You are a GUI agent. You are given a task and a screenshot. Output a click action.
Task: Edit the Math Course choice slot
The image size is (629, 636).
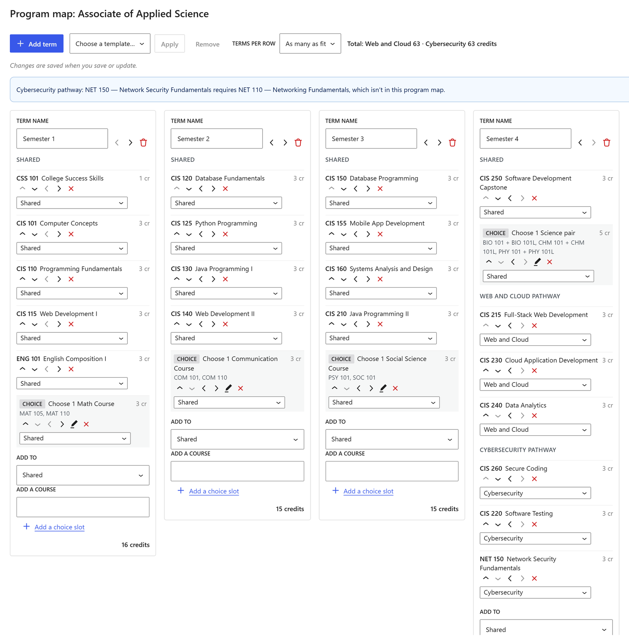click(74, 424)
